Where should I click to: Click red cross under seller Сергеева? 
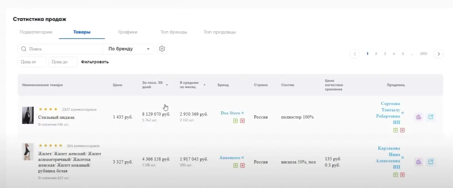click(x=403, y=130)
